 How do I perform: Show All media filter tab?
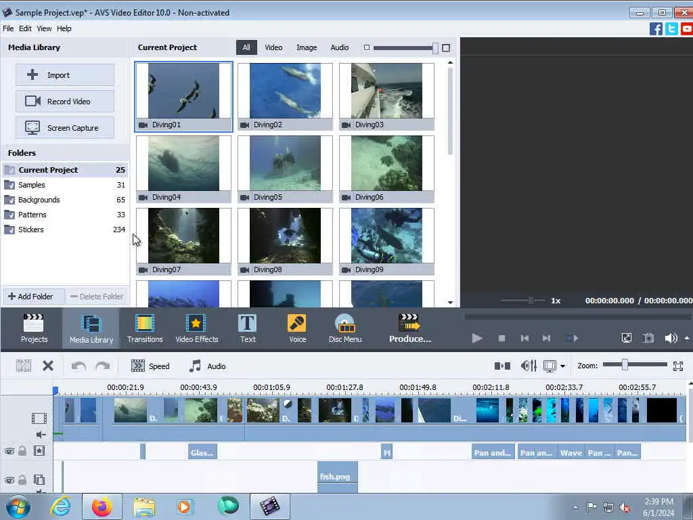246,47
